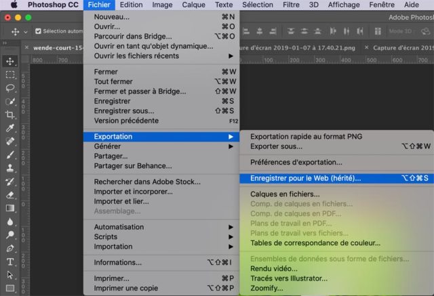434x296 pixels.
Task: Select the Lasso tool
Action: (10, 88)
